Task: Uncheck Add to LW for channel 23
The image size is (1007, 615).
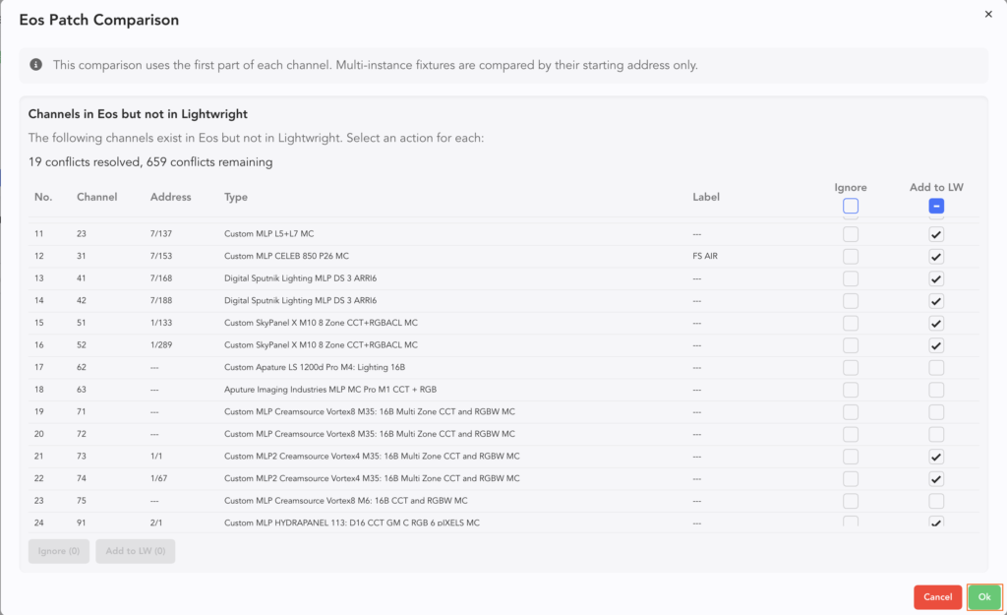Action: pyautogui.click(x=936, y=234)
